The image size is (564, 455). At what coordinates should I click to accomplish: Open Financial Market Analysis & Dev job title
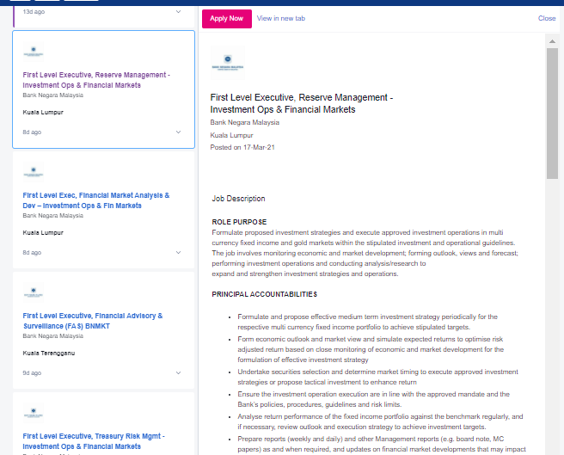point(96,200)
